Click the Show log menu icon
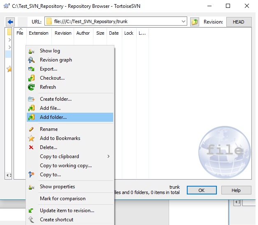 pyautogui.click(x=31, y=51)
